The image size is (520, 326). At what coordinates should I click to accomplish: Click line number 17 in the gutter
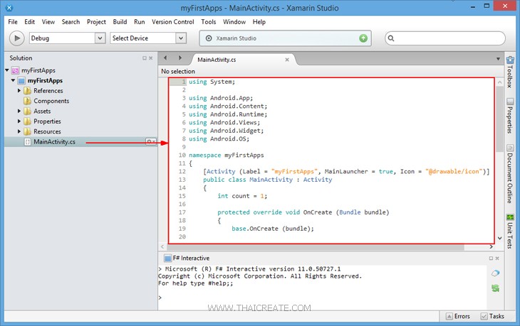(x=182, y=212)
